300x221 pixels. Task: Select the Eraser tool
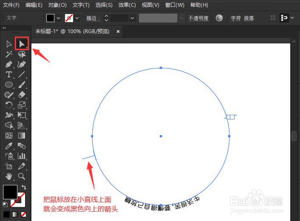[22, 95]
